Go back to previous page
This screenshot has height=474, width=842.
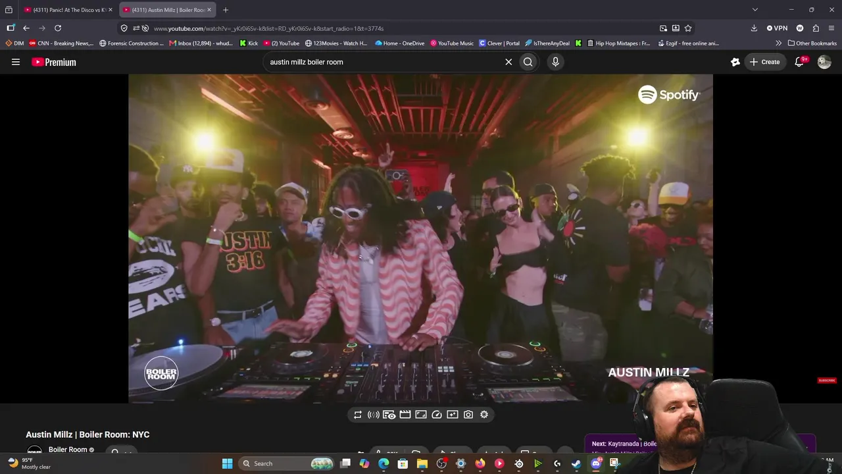point(26,28)
